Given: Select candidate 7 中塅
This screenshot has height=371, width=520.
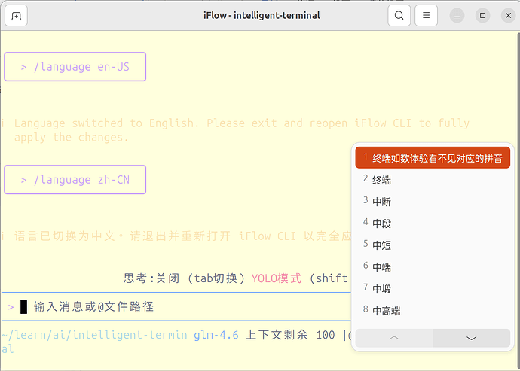Looking at the screenshot, I should pos(381,289).
